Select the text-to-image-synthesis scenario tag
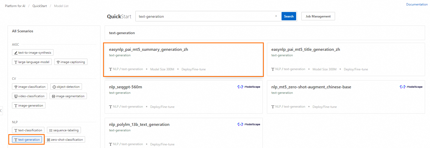The image size is (430, 148). (33, 53)
